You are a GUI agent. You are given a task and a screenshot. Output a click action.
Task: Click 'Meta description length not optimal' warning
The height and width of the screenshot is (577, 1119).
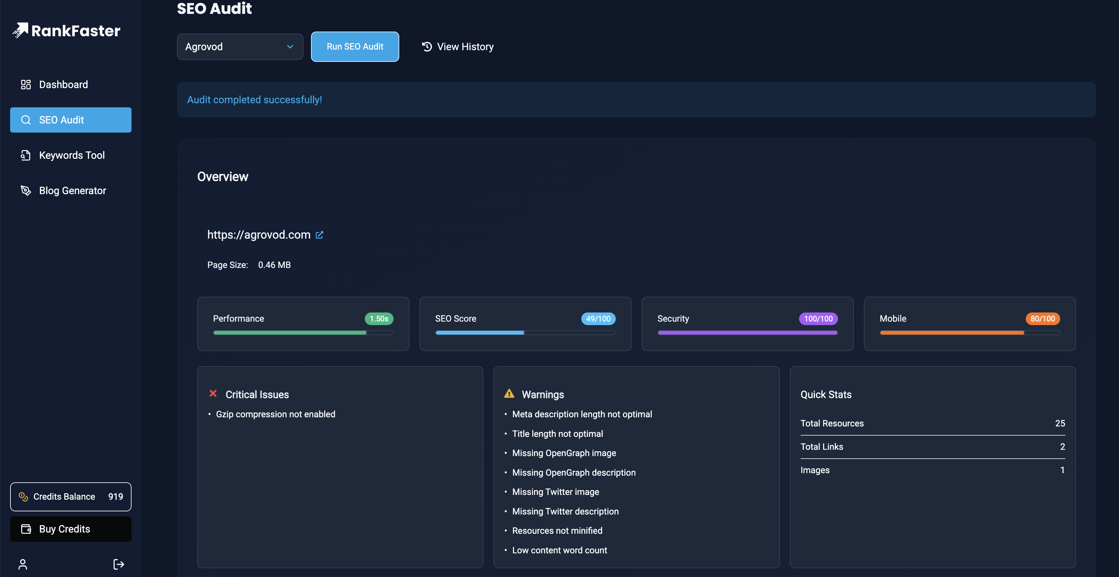coord(582,414)
